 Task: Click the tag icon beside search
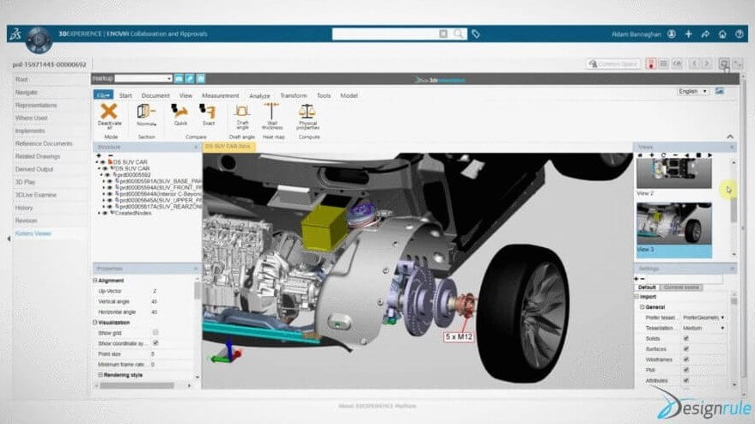[x=476, y=33]
